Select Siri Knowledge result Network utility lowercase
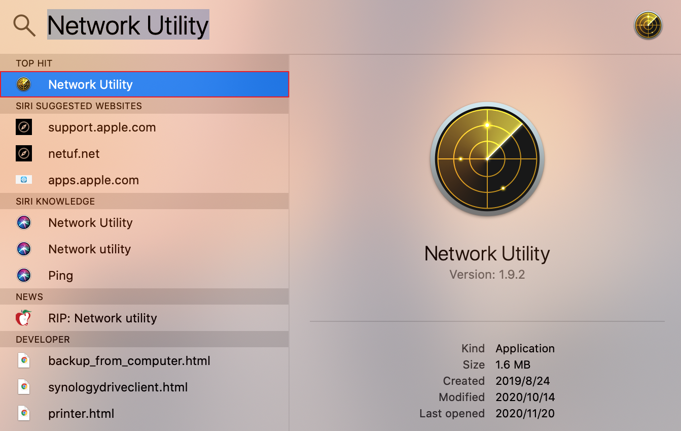681x431 pixels. click(145, 249)
